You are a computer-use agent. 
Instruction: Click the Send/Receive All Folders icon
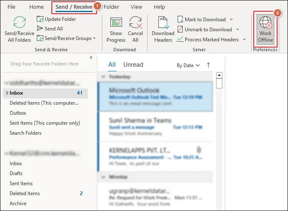[x=20, y=23]
